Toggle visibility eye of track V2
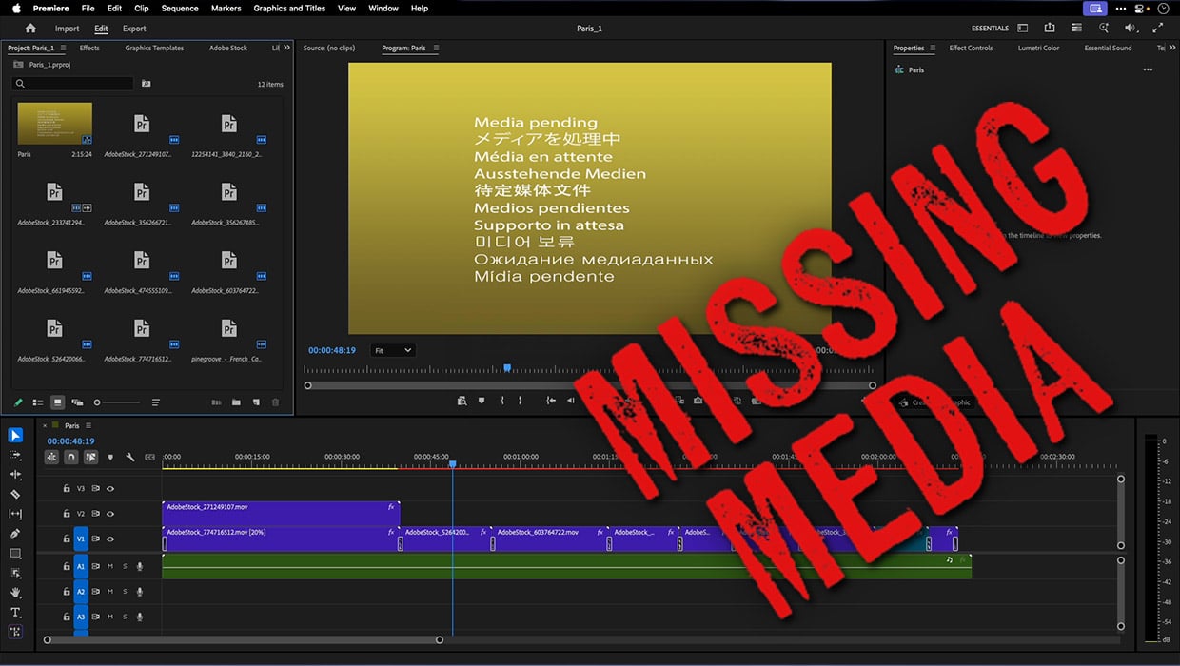This screenshot has width=1180, height=666. tap(110, 514)
